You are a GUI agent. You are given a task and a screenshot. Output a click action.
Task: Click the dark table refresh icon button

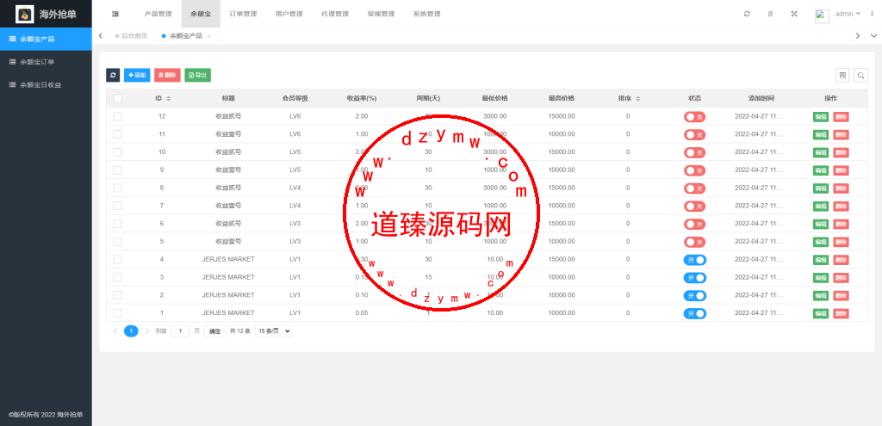click(113, 75)
